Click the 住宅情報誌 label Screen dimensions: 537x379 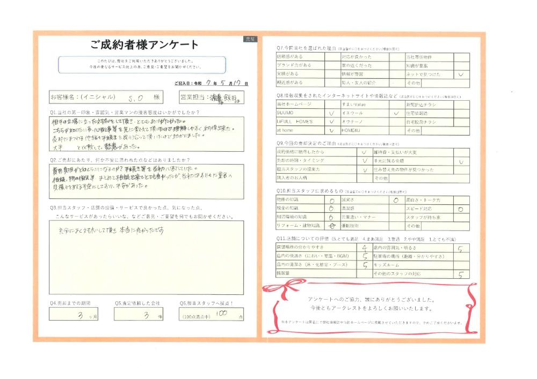coord(417,113)
